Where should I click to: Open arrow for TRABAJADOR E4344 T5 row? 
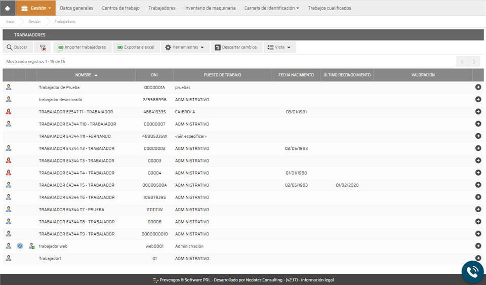click(478, 185)
